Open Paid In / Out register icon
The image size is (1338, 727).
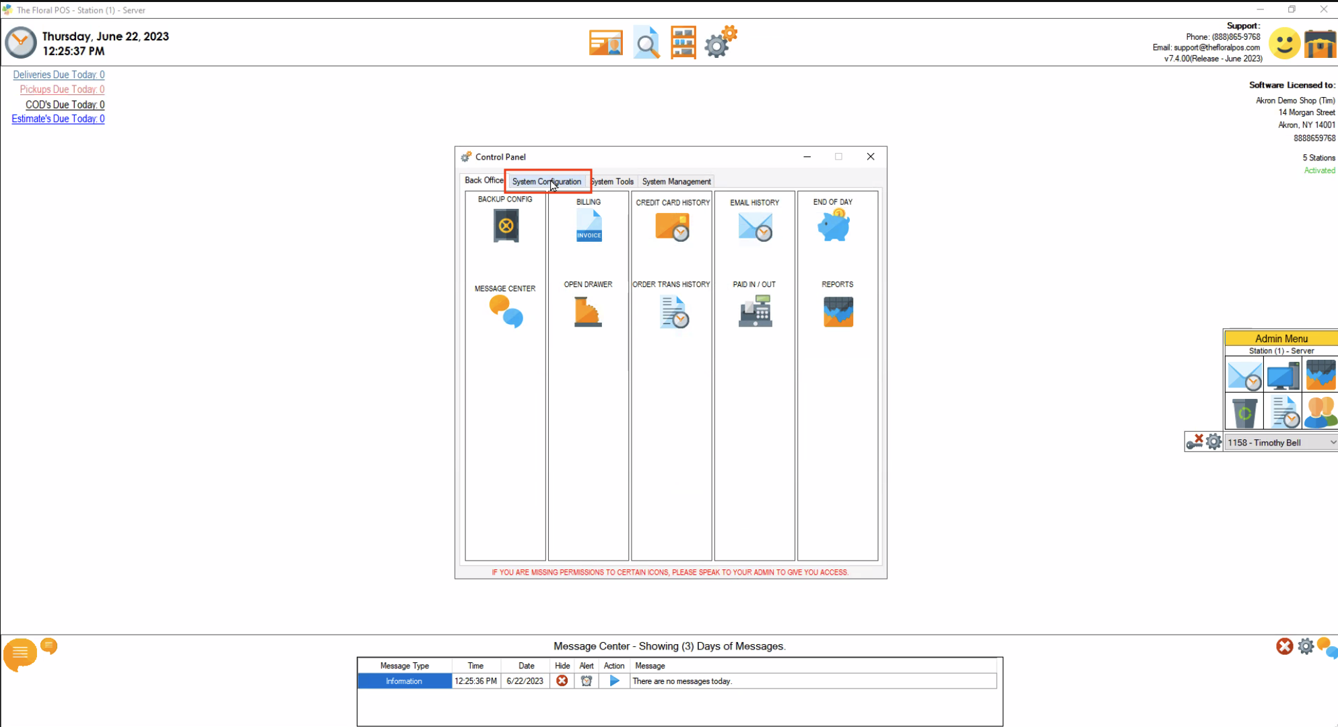click(755, 311)
